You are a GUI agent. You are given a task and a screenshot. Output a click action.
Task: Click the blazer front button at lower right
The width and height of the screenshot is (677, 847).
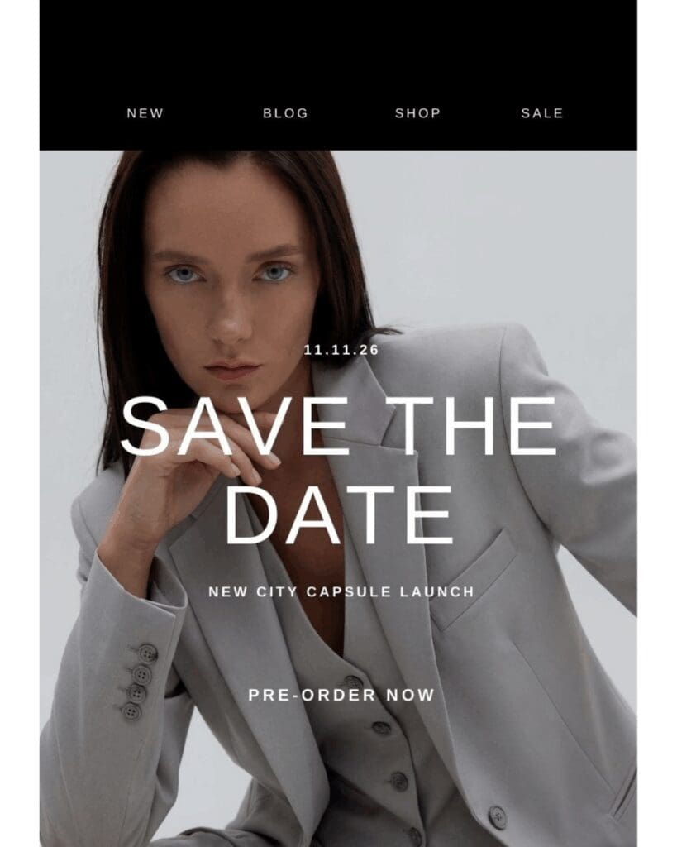(x=498, y=816)
